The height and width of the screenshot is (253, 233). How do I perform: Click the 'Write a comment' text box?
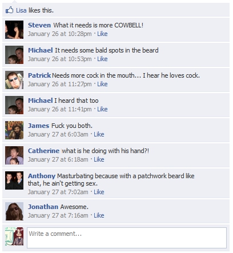coord(127,238)
